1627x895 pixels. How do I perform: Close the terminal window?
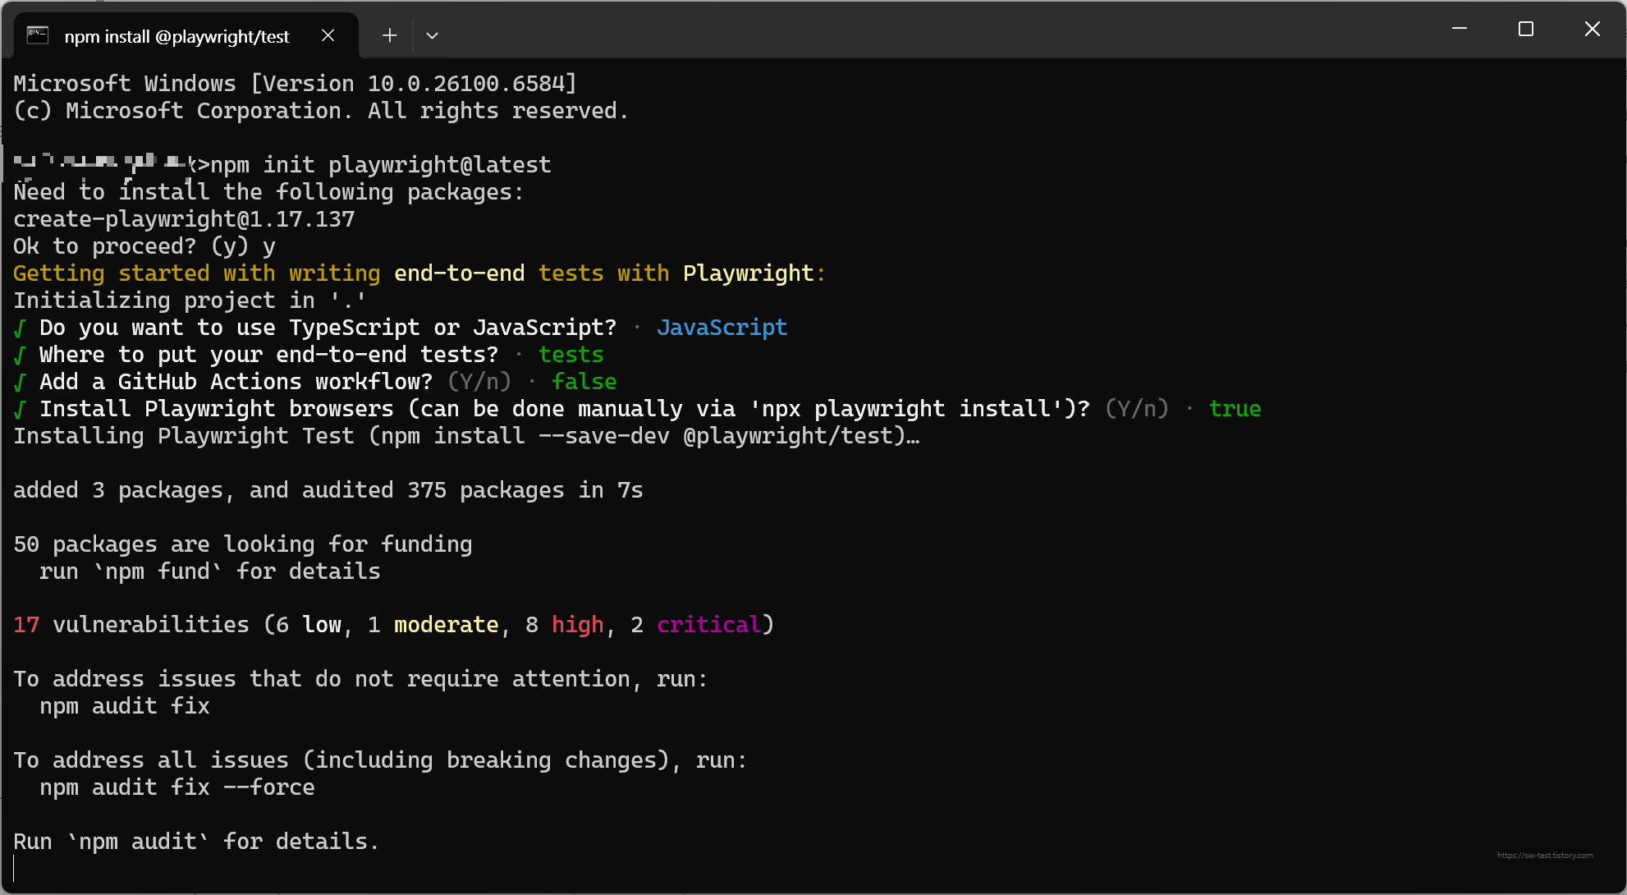tap(1592, 29)
